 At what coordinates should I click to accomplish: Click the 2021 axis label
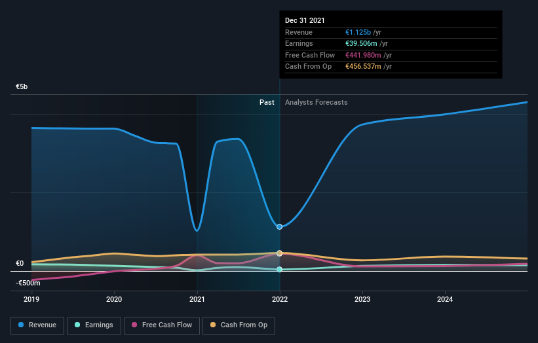197,300
